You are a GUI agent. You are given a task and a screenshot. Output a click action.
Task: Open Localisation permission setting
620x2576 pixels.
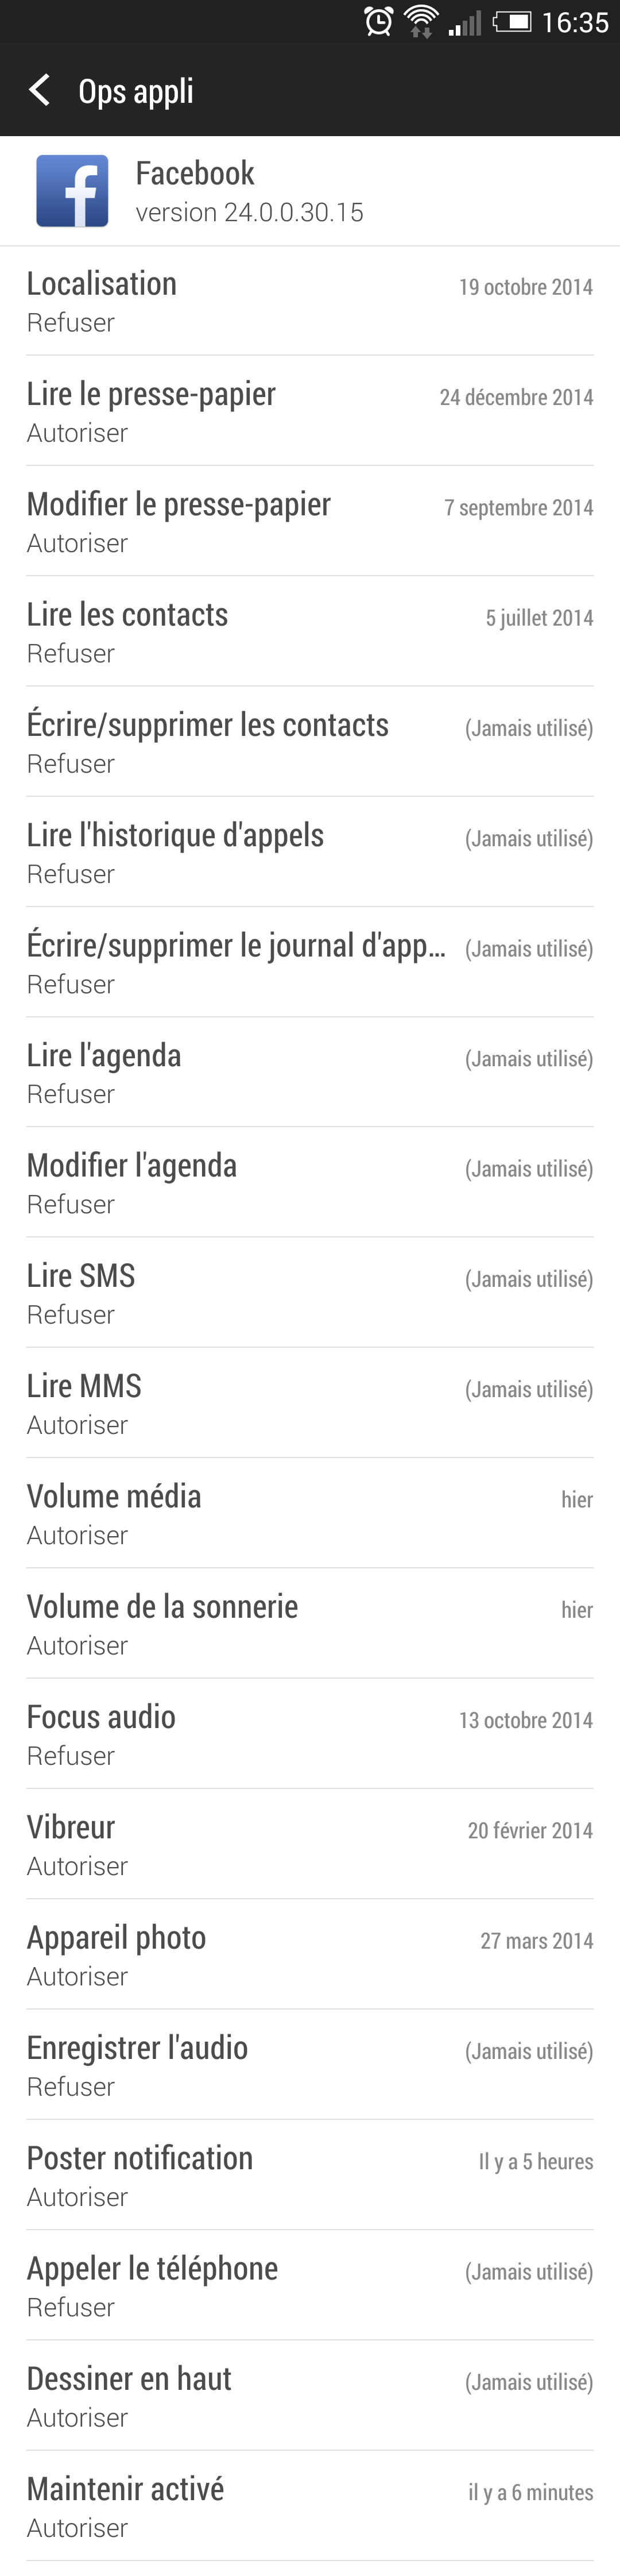309,301
